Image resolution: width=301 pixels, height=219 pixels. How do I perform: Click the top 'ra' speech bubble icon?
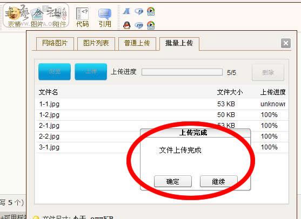(x=139, y=11)
